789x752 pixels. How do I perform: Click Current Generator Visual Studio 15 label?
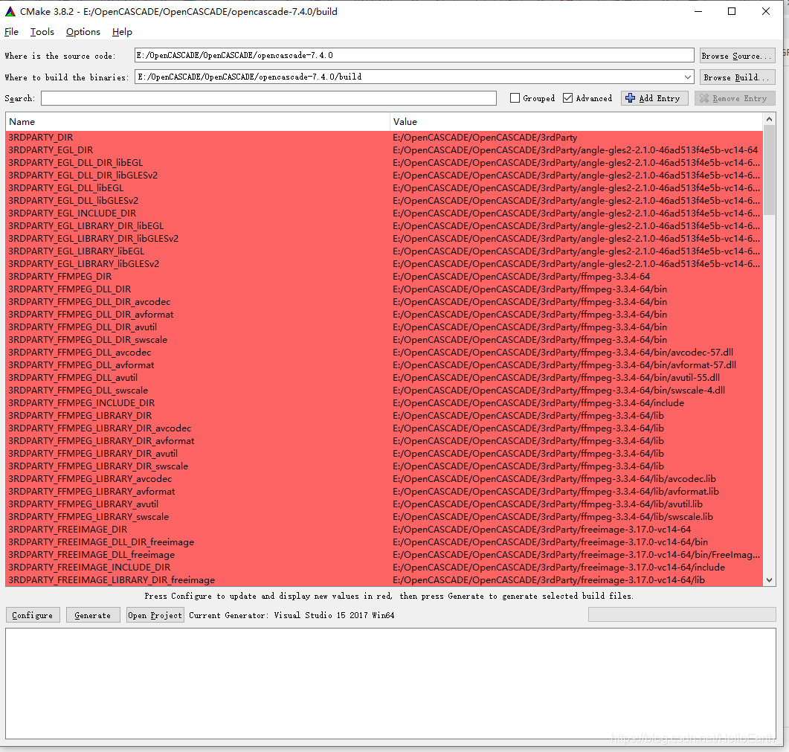(x=292, y=615)
